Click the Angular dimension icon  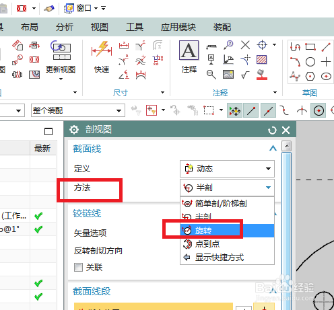coord(124,75)
